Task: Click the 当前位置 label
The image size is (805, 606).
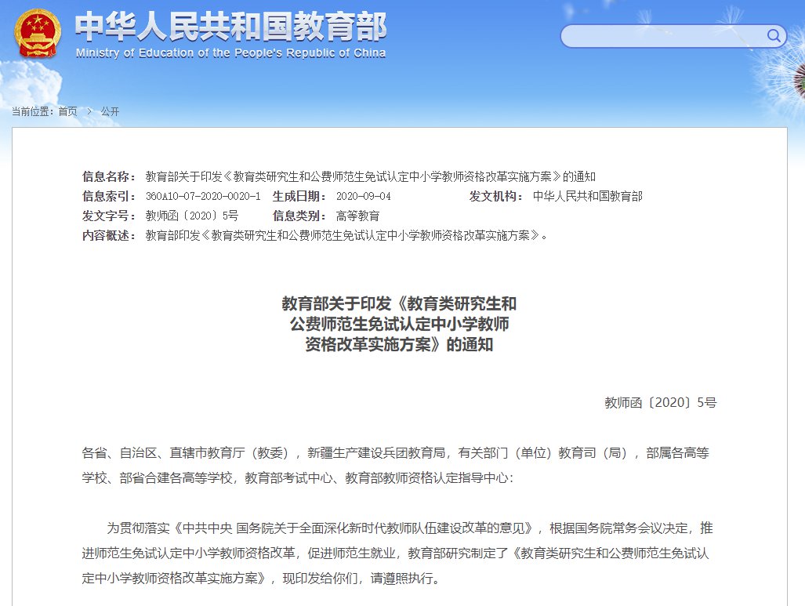Action: point(34,111)
